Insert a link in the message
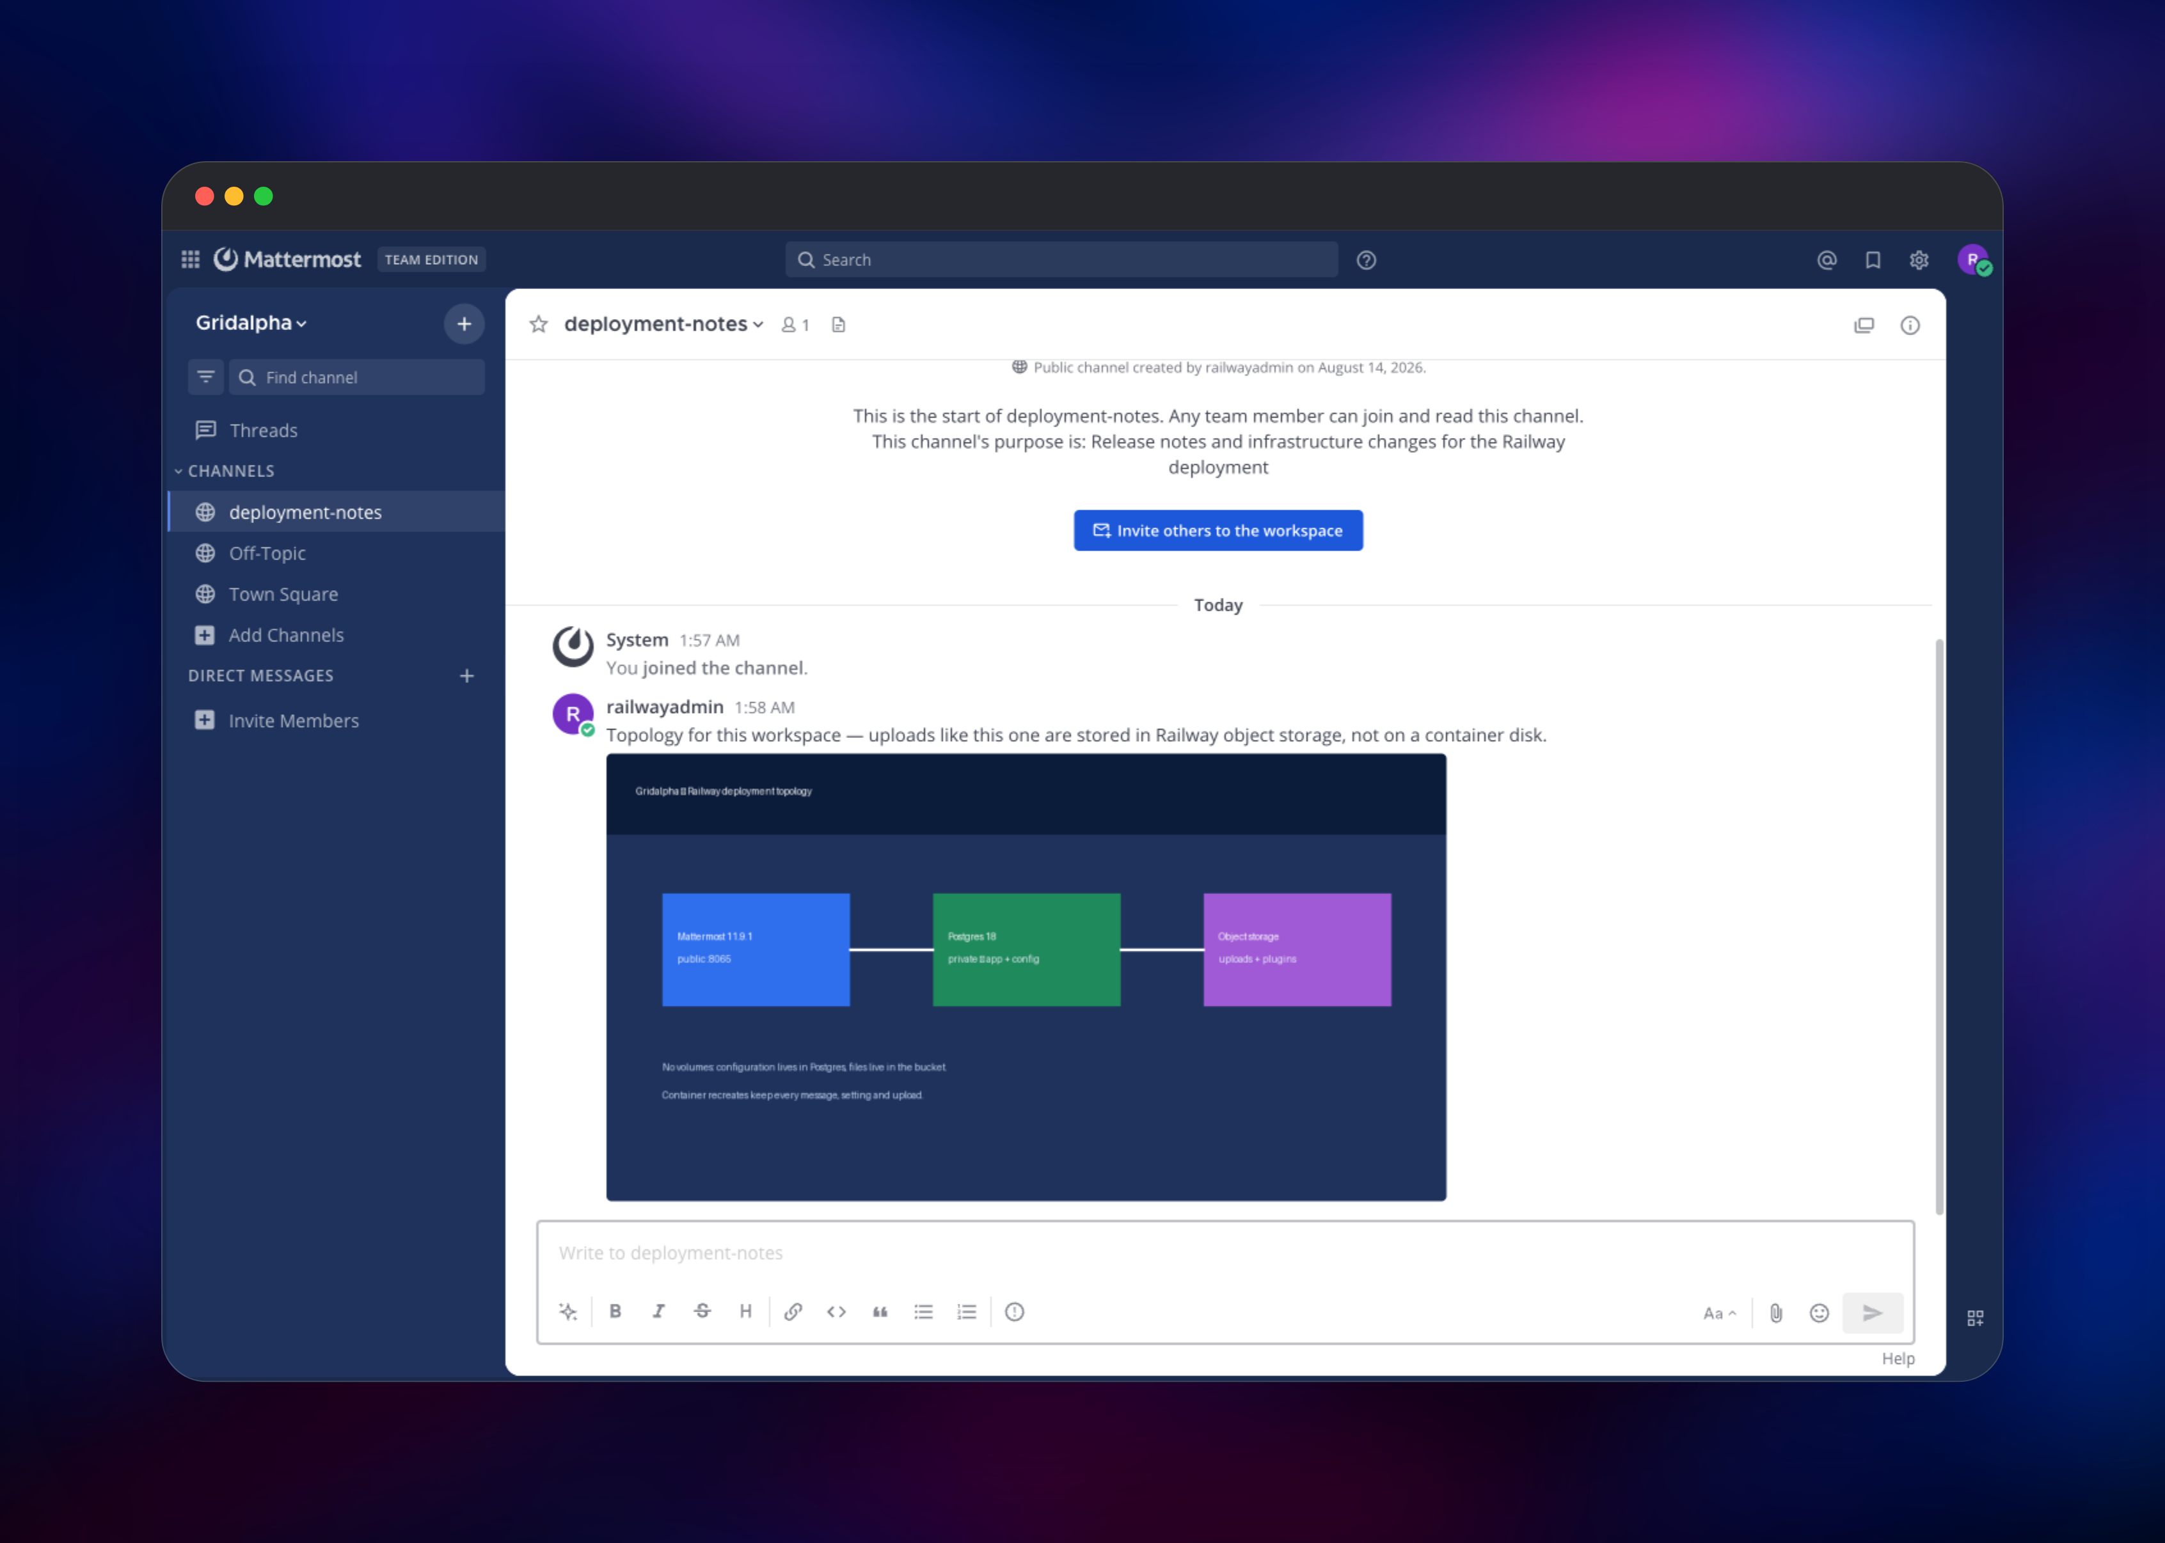2165x1543 pixels. (793, 1312)
